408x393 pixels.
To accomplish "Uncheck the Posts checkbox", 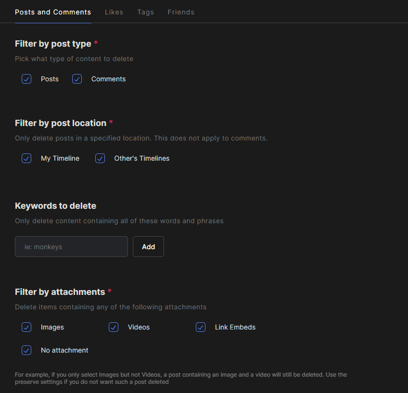I will (26, 79).
